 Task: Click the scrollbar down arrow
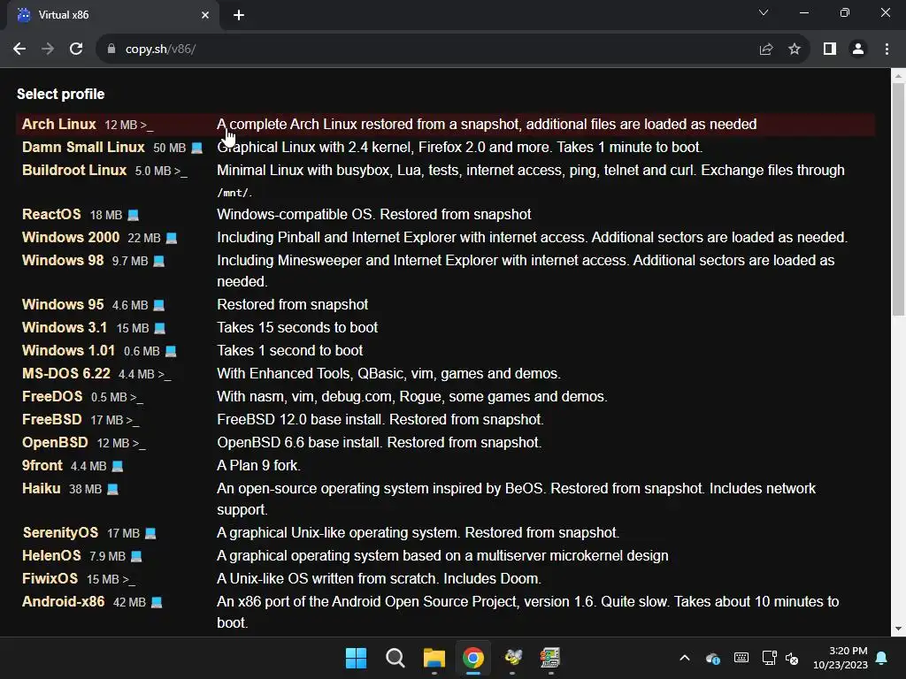tap(898, 629)
